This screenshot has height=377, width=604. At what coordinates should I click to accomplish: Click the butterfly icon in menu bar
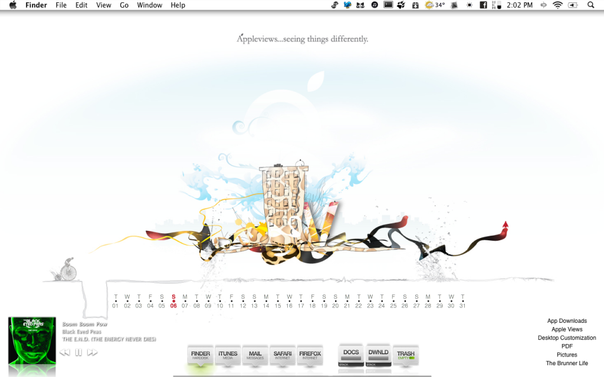coord(360,5)
